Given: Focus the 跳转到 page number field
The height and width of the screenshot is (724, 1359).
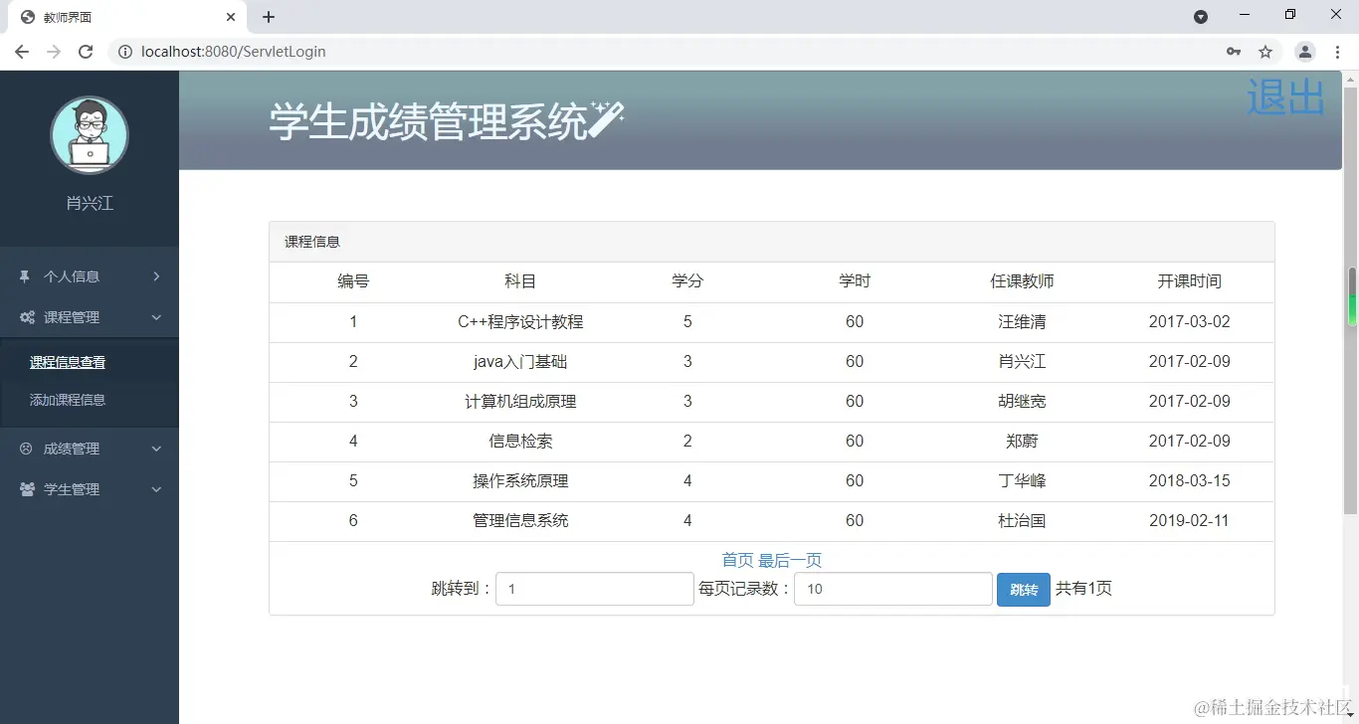Looking at the screenshot, I should pyautogui.click(x=595, y=589).
